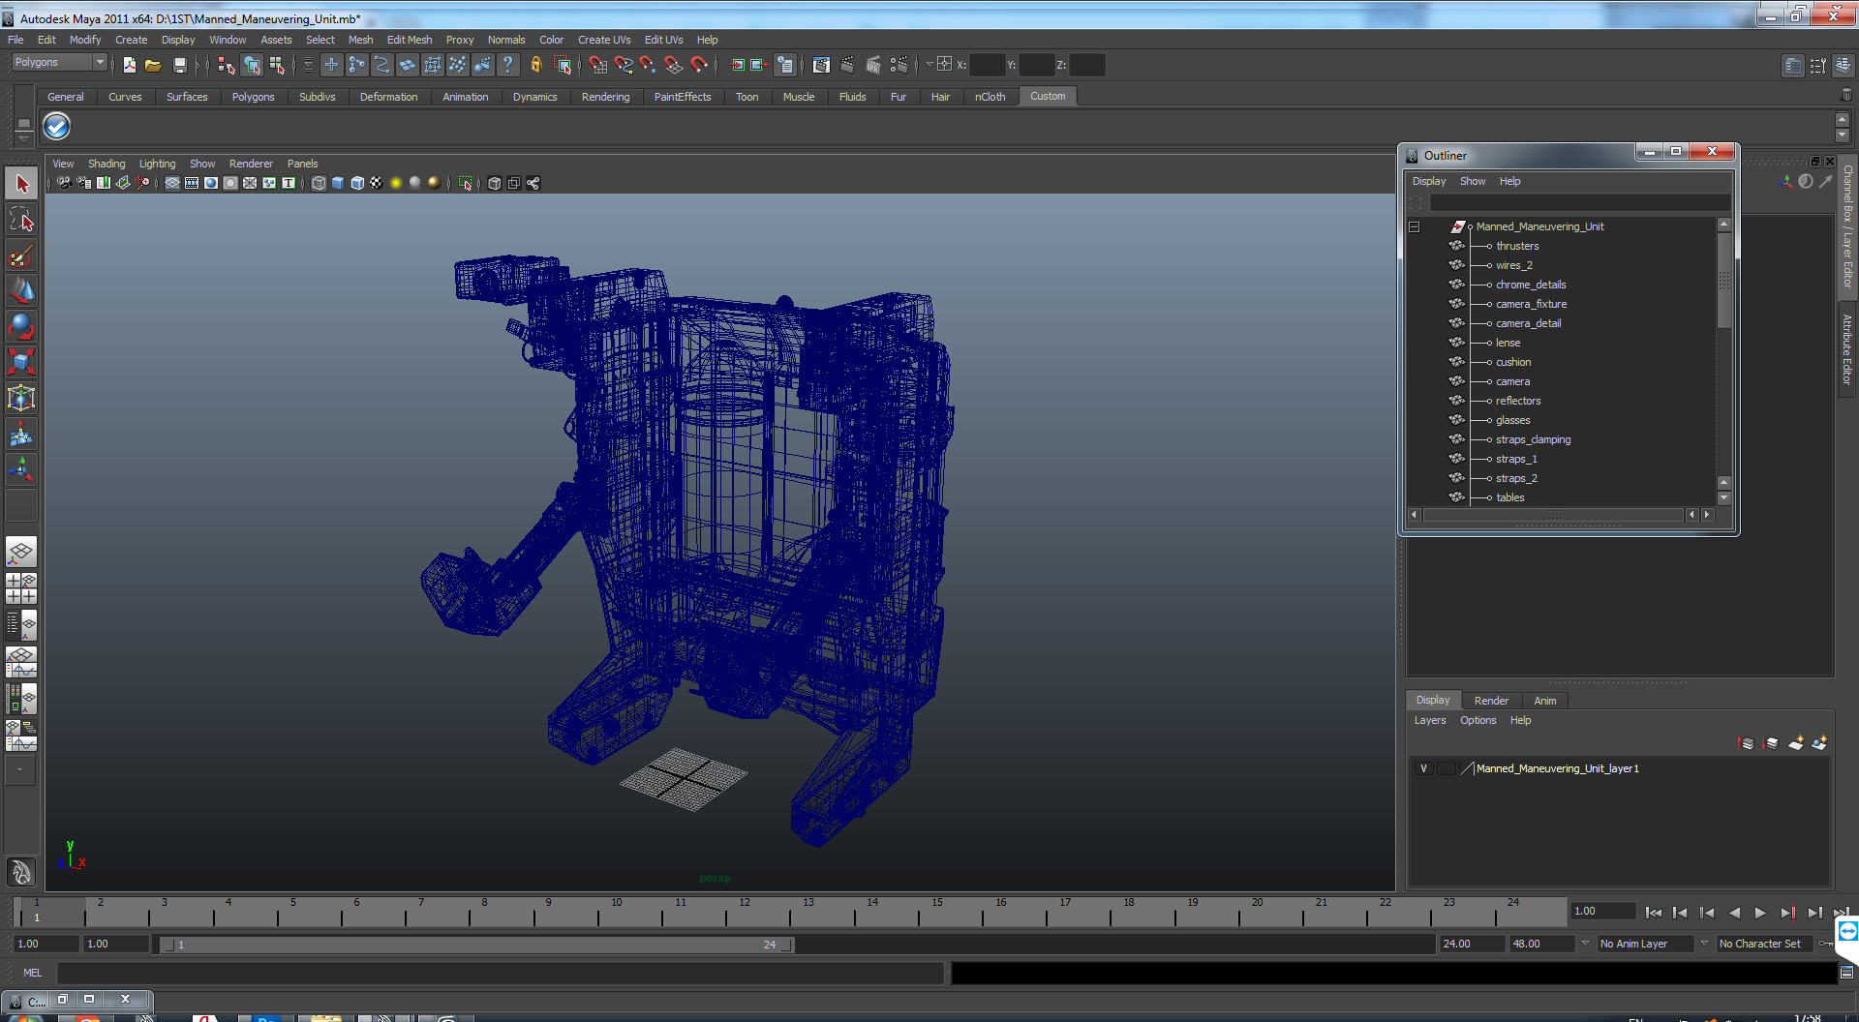Activate the Rotate tool with blue sphere
The width and height of the screenshot is (1859, 1022).
click(21, 327)
